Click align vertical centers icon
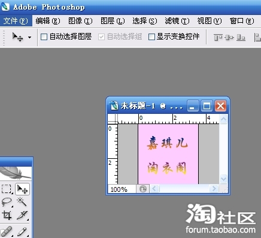Viewport: 261px width, 238px height. [229, 37]
